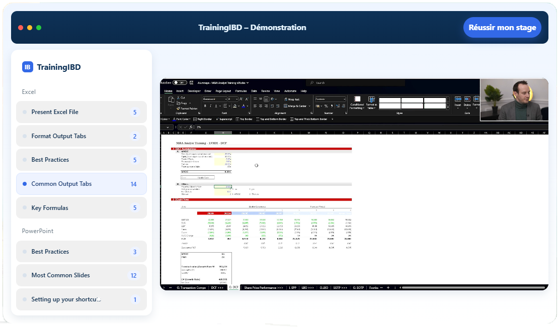This screenshot has height=327, width=559.
Task: Click the Percent Style icon
Action: [326, 106]
